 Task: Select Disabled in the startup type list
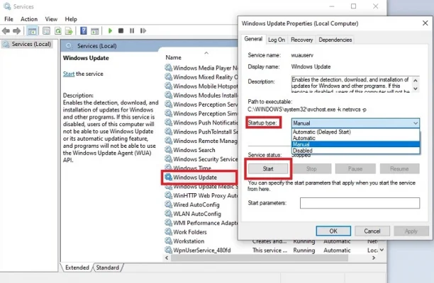pyautogui.click(x=303, y=149)
